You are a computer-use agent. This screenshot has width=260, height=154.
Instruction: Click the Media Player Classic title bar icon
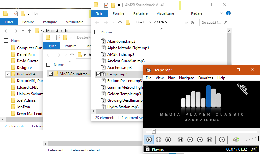pos(148,70)
